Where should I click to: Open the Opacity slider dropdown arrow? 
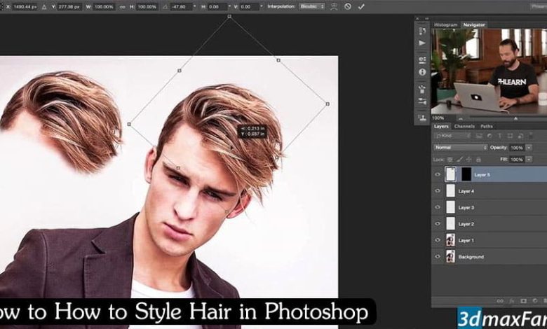pos(529,148)
